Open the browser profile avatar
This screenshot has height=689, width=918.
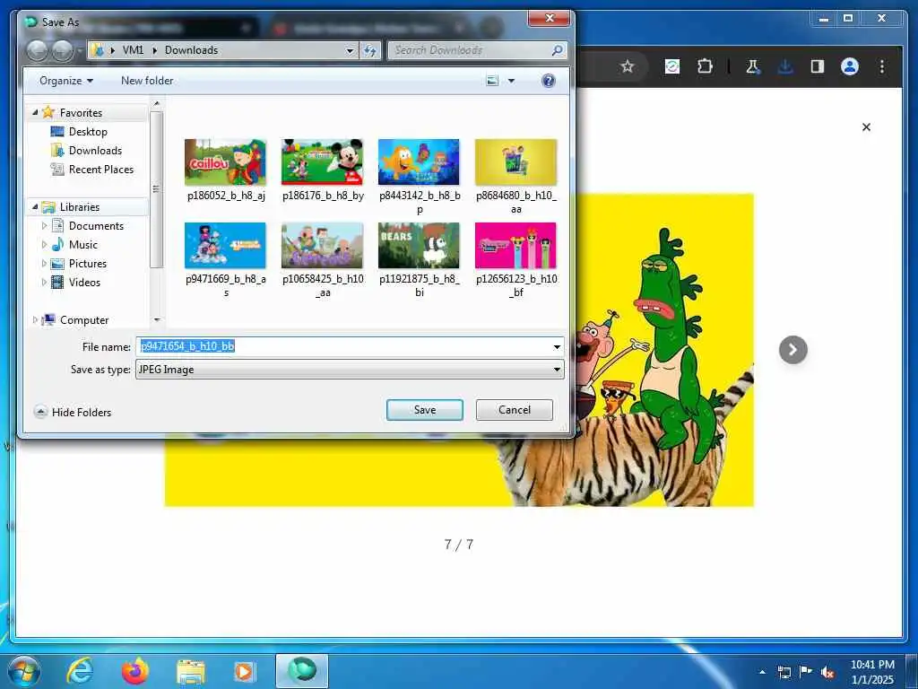coord(850,66)
